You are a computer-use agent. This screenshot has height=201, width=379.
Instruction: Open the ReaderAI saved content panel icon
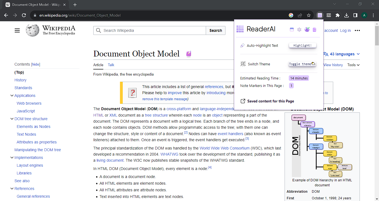(292, 30)
